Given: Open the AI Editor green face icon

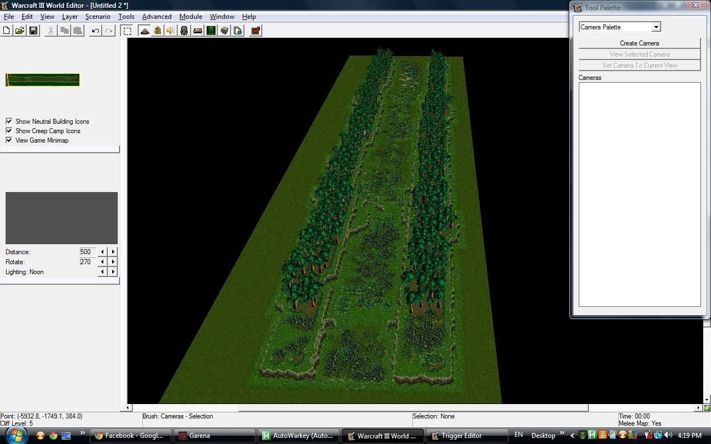Looking at the screenshot, I should (211, 31).
